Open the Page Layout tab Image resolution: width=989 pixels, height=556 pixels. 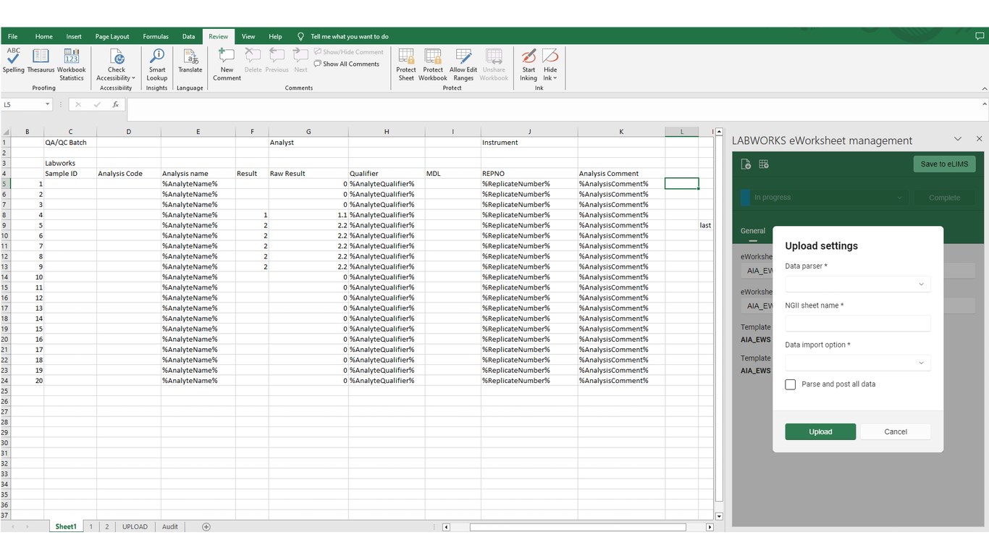pyautogui.click(x=112, y=36)
